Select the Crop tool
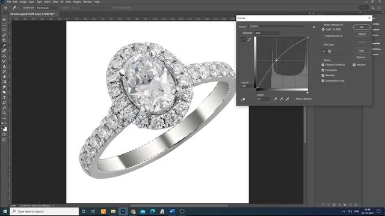 [4, 40]
